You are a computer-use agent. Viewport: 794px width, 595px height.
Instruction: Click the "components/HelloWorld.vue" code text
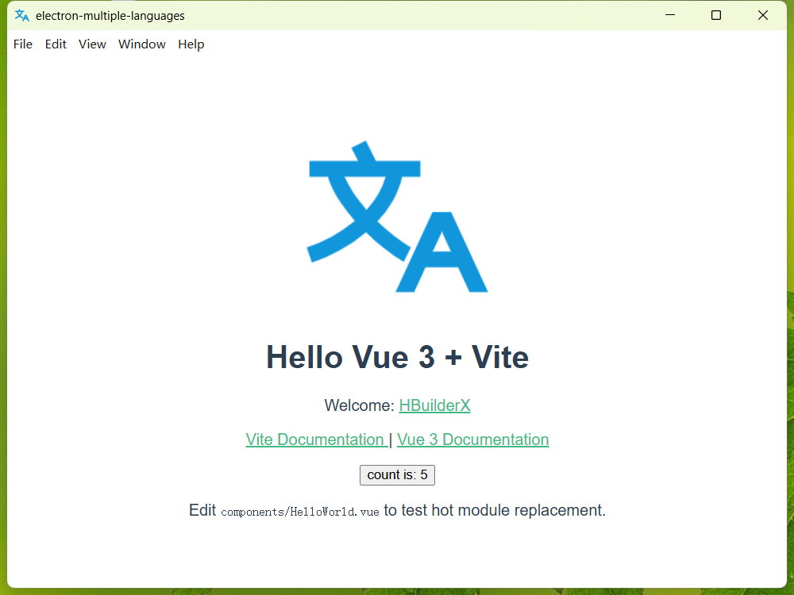[300, 512]
